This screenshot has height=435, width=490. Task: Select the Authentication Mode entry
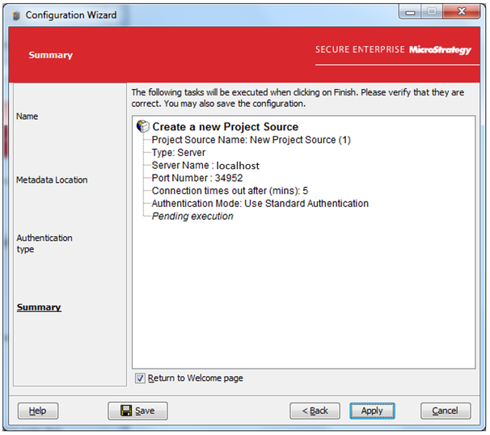(260, 204)
